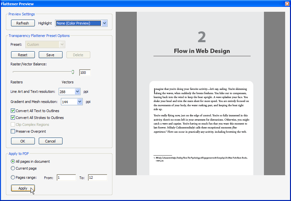
Task: Close the Flattener Preview dialog
Action: click(287, 4)
